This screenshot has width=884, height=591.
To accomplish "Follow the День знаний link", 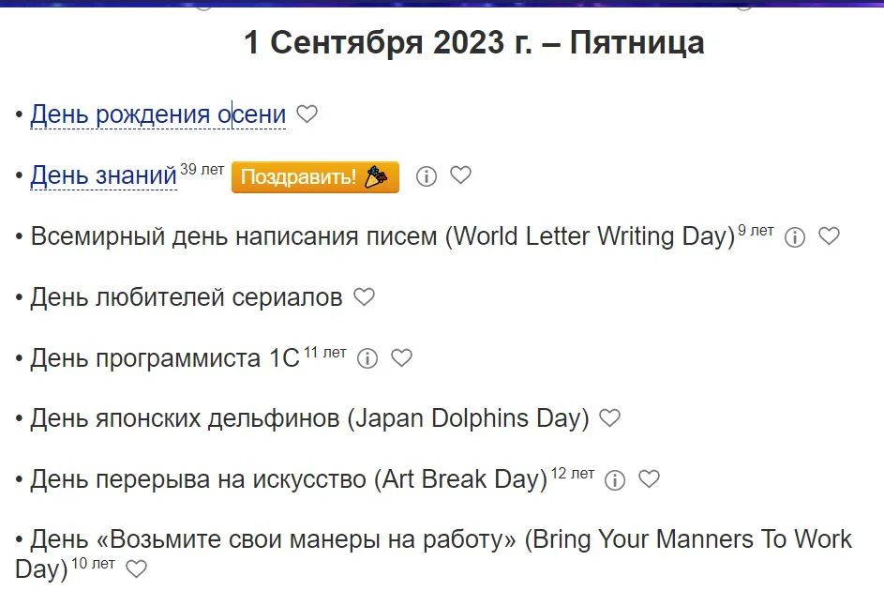I will [102, 175].
